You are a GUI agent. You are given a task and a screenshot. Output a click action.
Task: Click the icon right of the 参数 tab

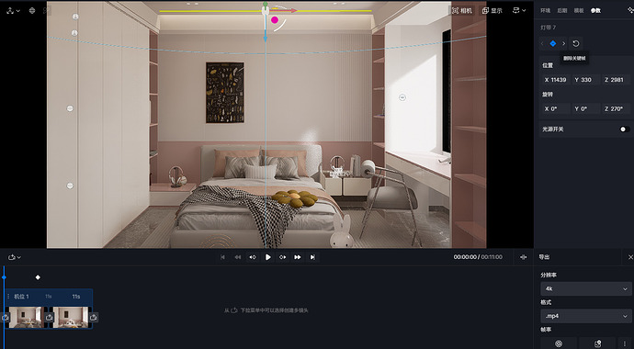(x=630, y=10)
